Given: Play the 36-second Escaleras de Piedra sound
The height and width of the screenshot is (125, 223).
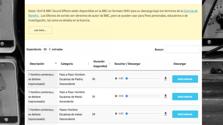Looking at the screenshot, I should [116, 78].
